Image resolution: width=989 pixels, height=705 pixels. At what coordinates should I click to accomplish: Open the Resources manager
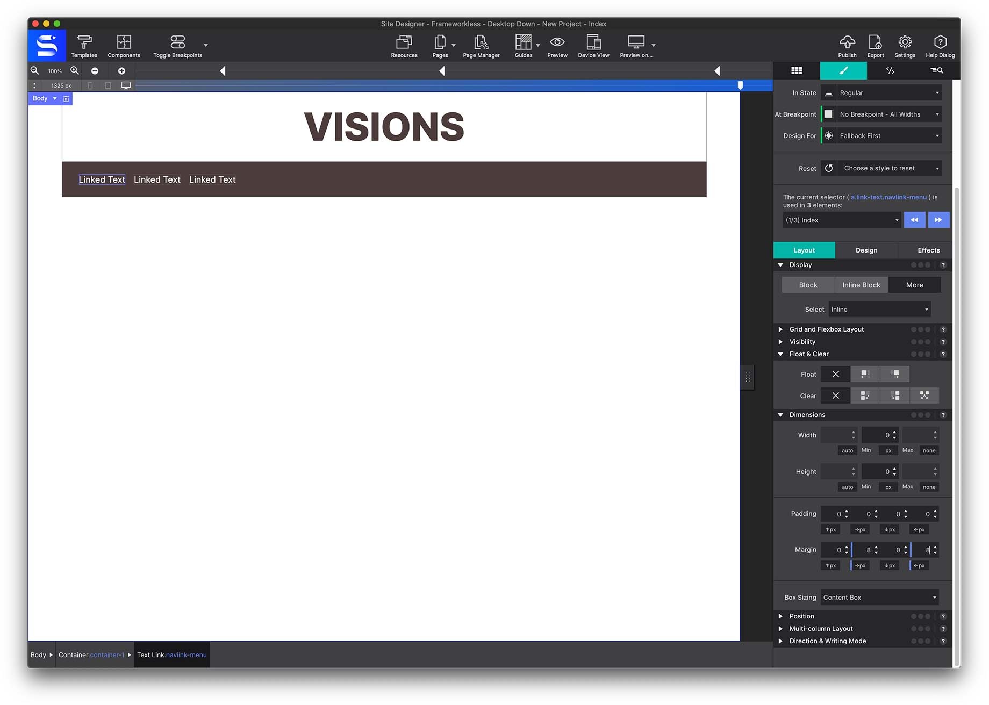point(404,46)
